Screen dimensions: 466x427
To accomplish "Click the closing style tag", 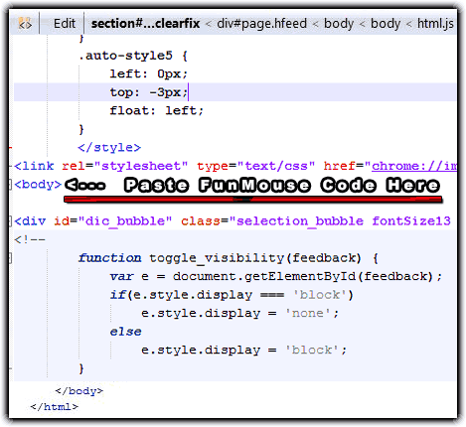I will [109, 147].
